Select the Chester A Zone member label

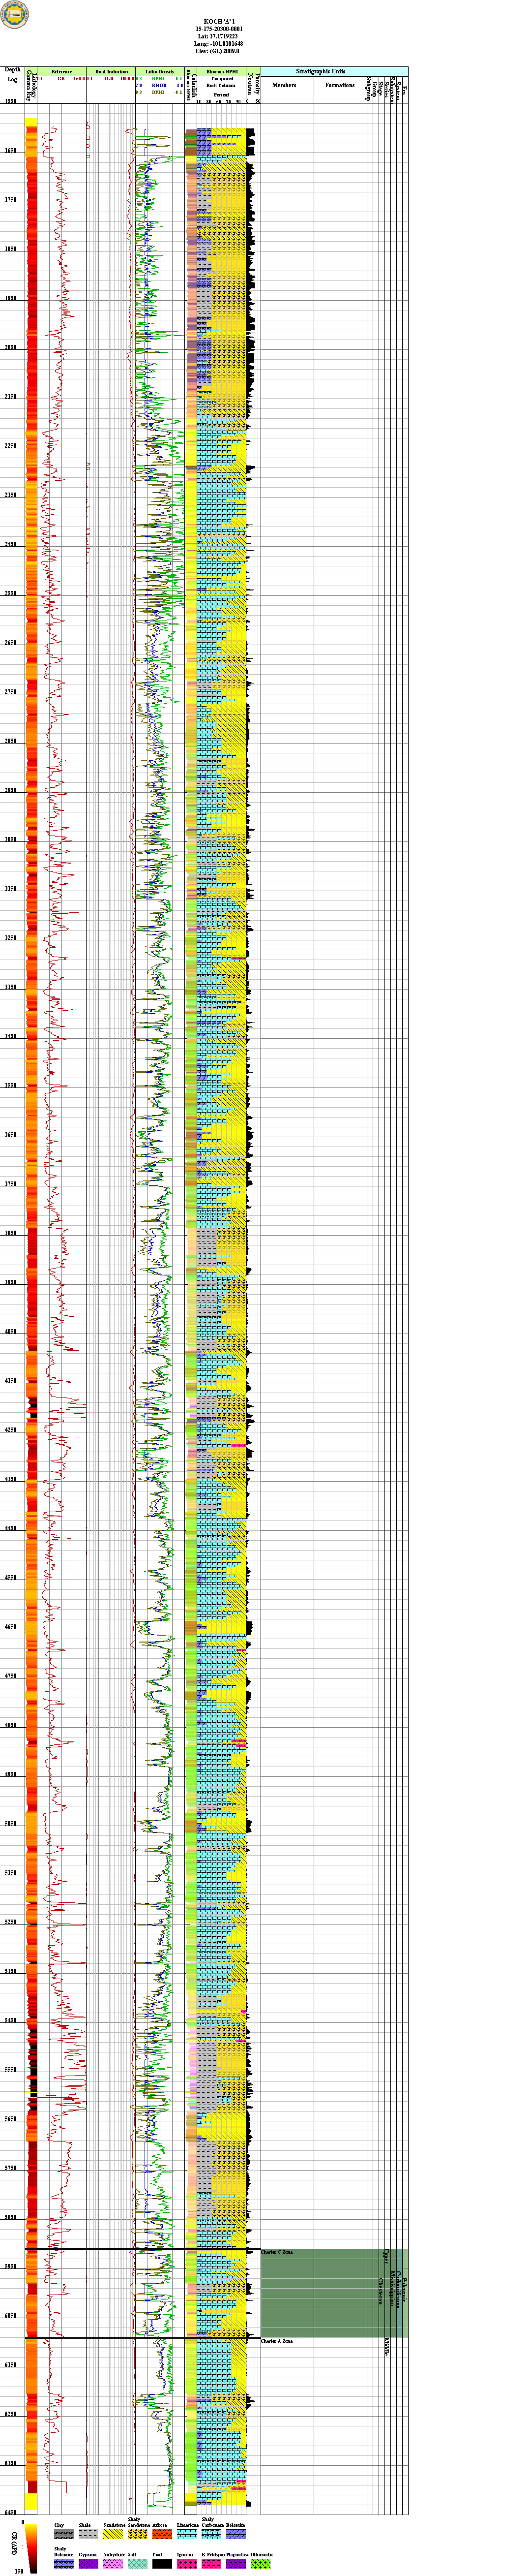coord(277,2341)
